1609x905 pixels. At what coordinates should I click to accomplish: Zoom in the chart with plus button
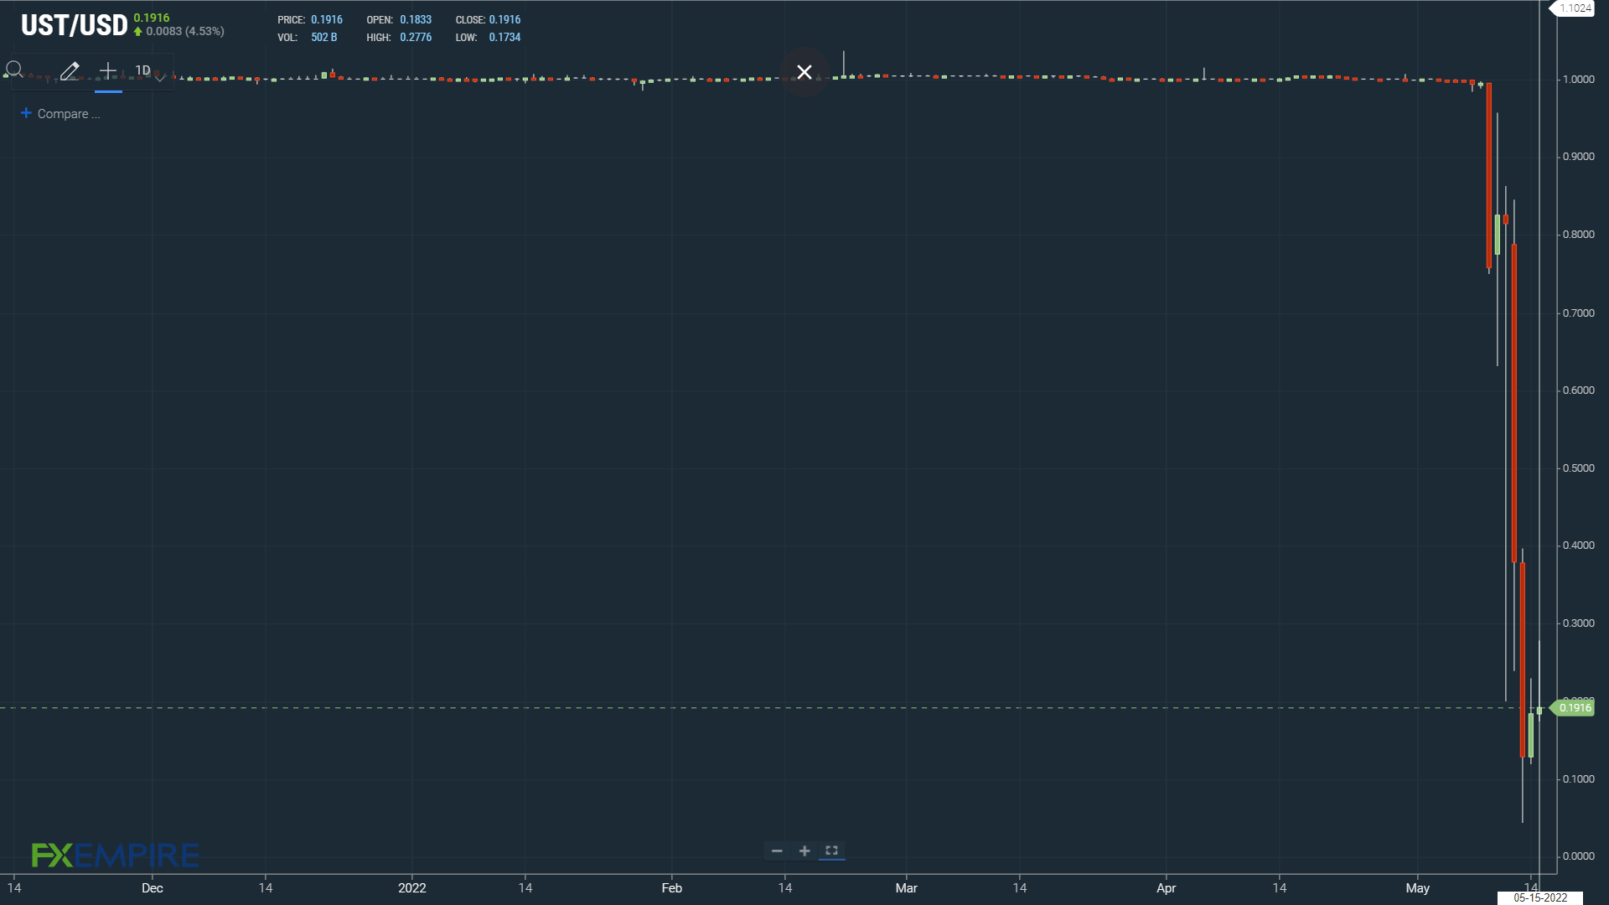804,851
